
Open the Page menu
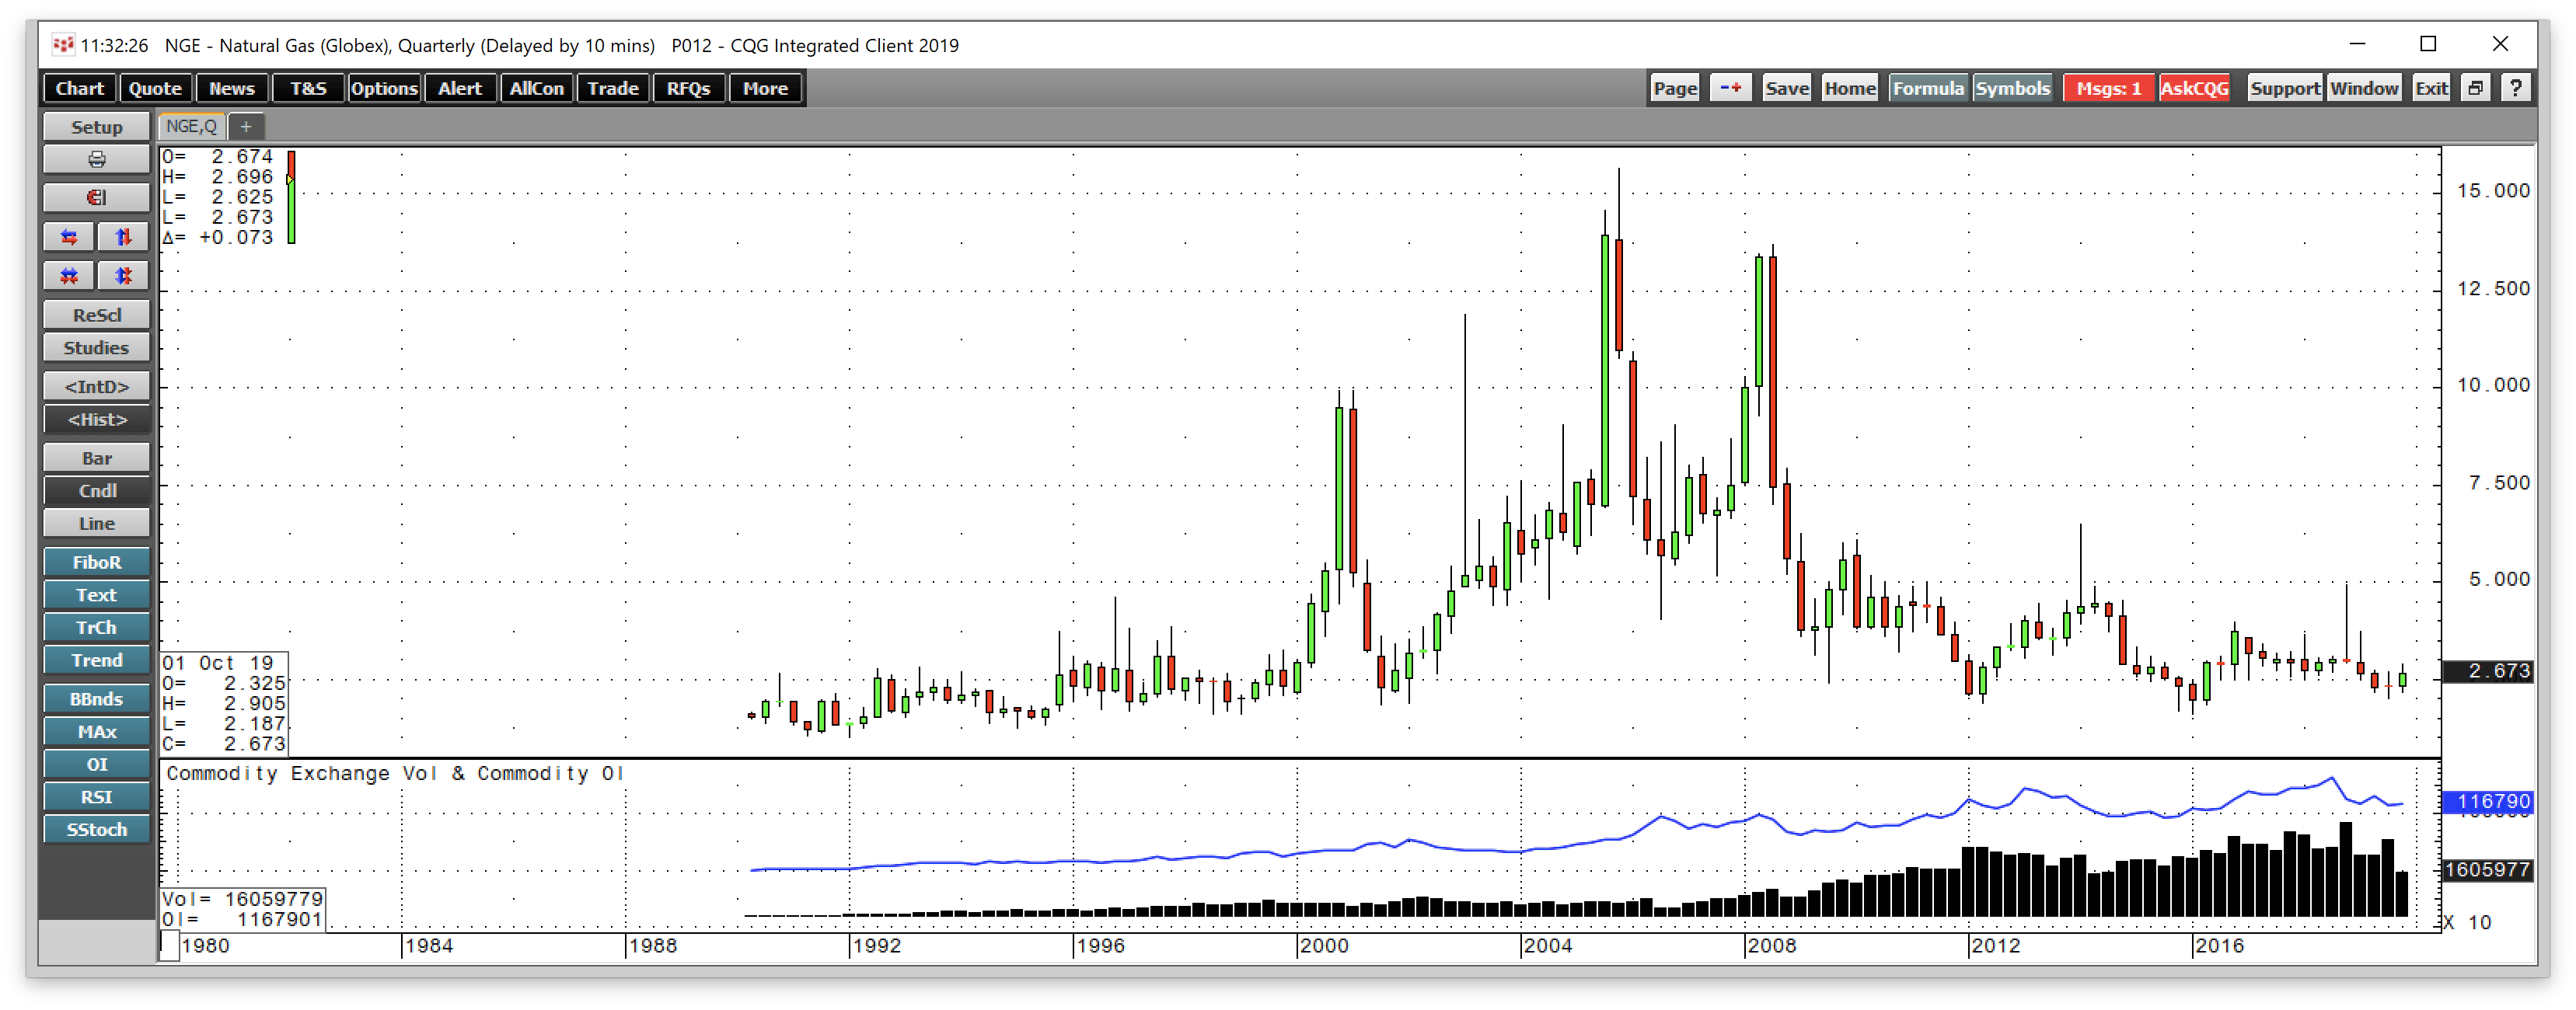click(x=1675, y=88)
